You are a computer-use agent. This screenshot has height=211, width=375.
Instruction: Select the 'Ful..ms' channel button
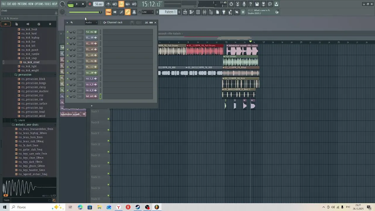tap(91, 32)
